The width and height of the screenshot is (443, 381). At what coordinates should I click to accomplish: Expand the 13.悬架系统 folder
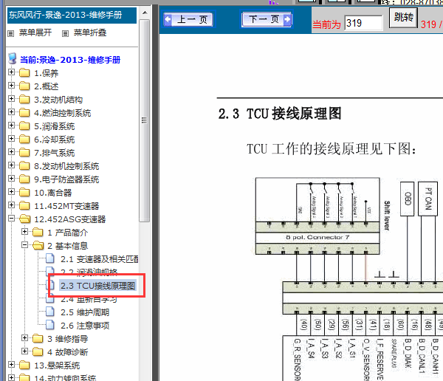11,364
